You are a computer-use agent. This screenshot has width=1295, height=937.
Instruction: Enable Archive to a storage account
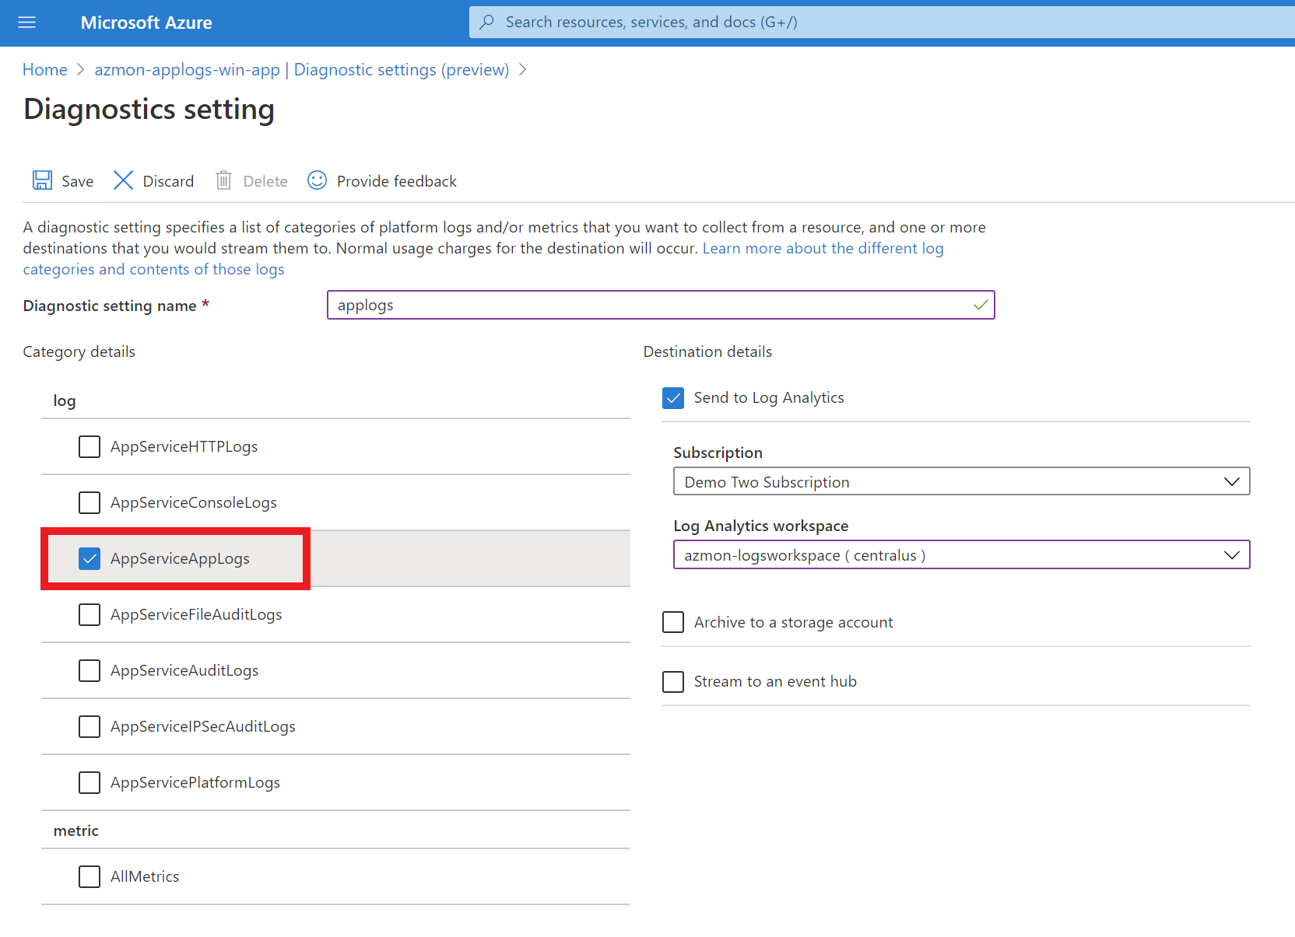click(x=672, y=621)
